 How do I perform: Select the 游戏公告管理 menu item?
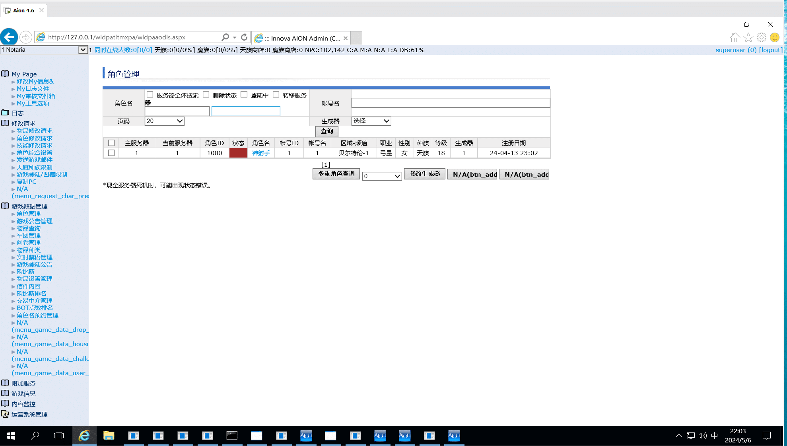34,220
